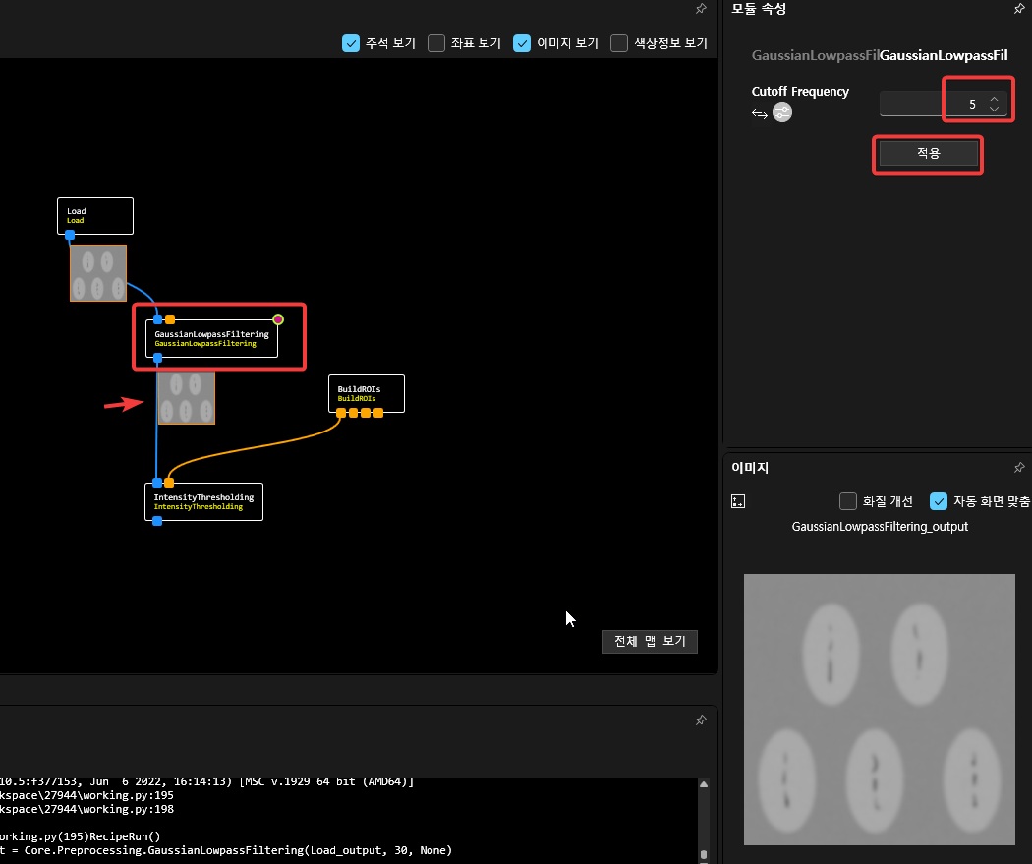Select the BuildROIs node
This screenshot has width=1032, height=864.
pos(366,393)
